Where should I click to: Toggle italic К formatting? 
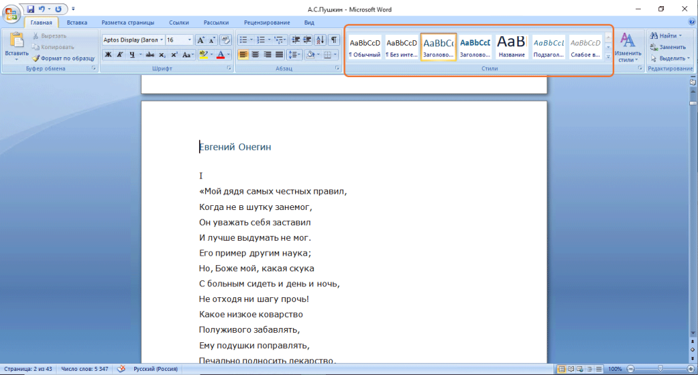point(120,55)
